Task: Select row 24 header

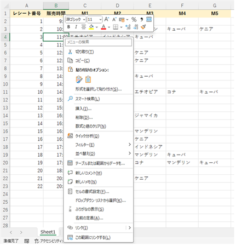Action: click(x=5, y=194)
